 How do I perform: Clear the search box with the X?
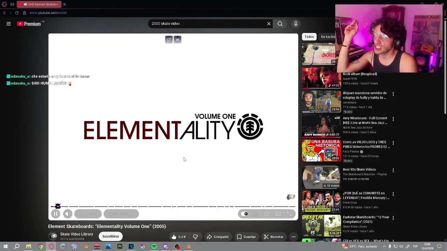pos(269,24)
